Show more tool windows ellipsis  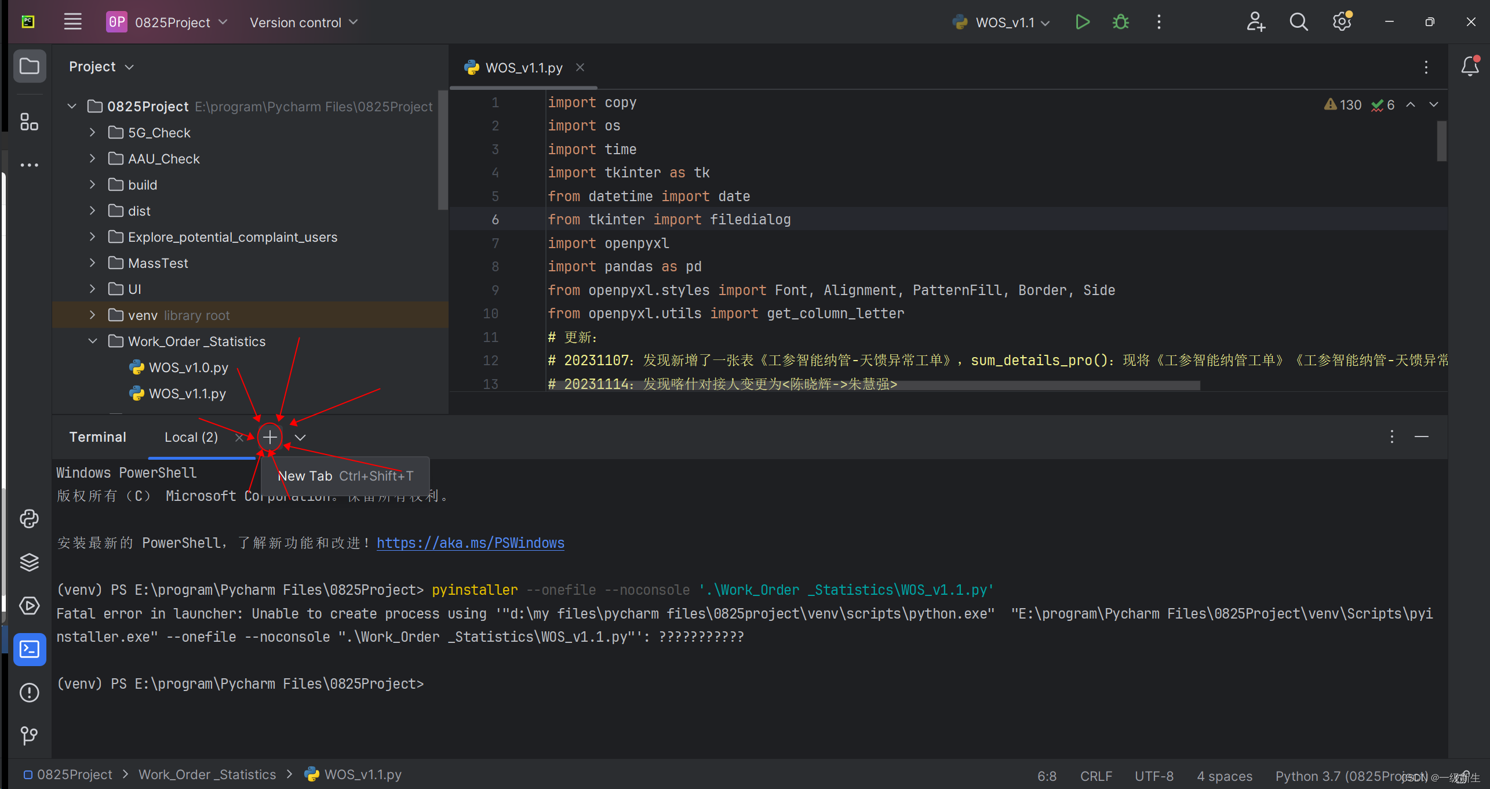(30, 165)
